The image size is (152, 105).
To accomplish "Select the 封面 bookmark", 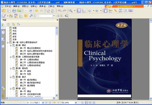I will (14, 28).
